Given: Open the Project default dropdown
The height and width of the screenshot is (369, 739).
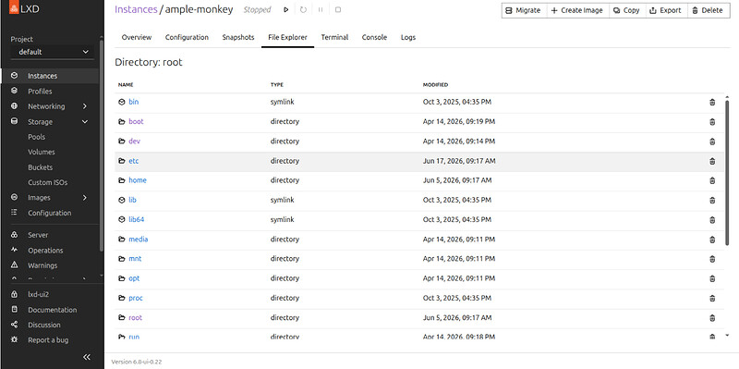Looking at the screenshot, I should [x=53, y=52].
